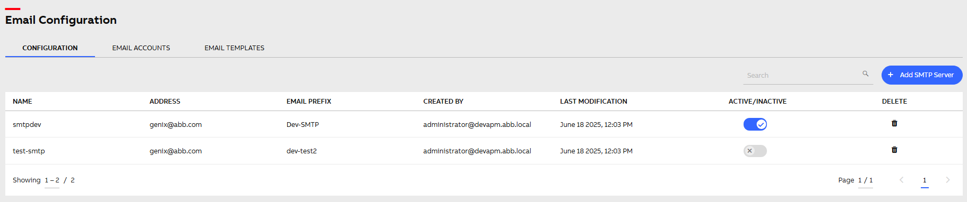967x202 pixels.
Task: Deactivate the smtpdev SMTP server toggle
Action: pos(755,124)
